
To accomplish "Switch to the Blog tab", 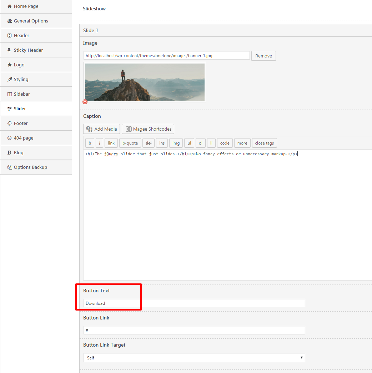I will click(x=36, y=152).
